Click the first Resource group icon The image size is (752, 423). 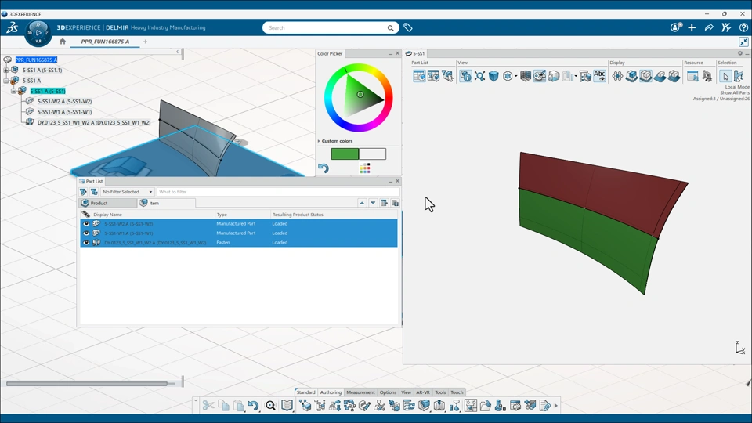692,76
